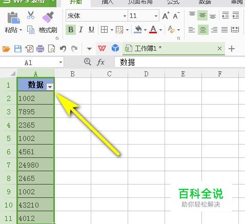The width and height of the screenshot is (245, 224).
Task: Close the 工作簿1 tab
Action: coord(219,49)
